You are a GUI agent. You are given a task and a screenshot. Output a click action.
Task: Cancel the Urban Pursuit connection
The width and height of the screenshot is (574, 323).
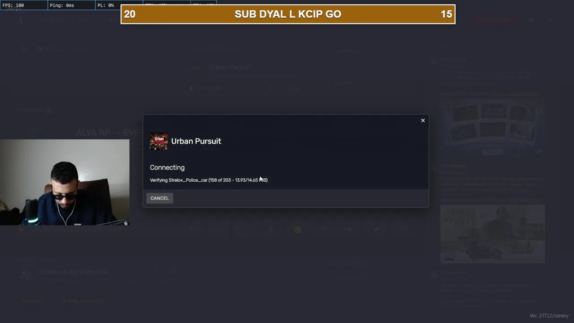[159, 198]
